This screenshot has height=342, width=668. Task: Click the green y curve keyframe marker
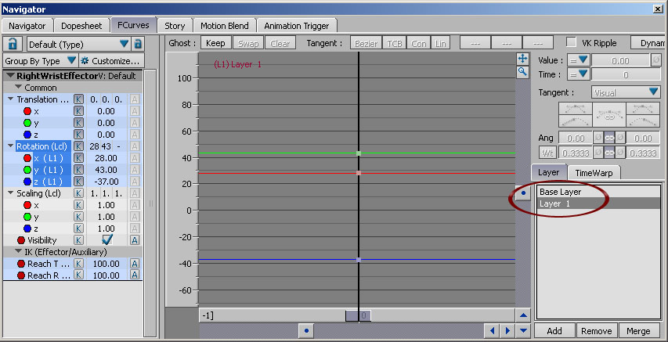coord(359,153)
